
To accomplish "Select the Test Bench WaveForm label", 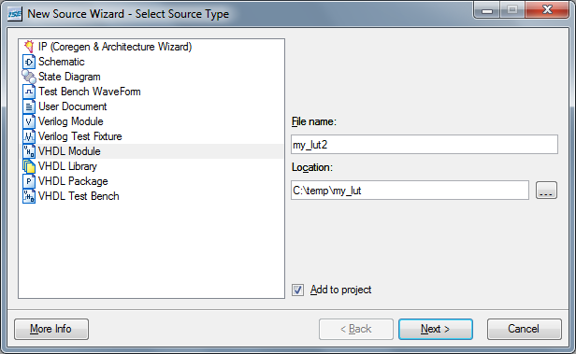I will coord(89,92).
